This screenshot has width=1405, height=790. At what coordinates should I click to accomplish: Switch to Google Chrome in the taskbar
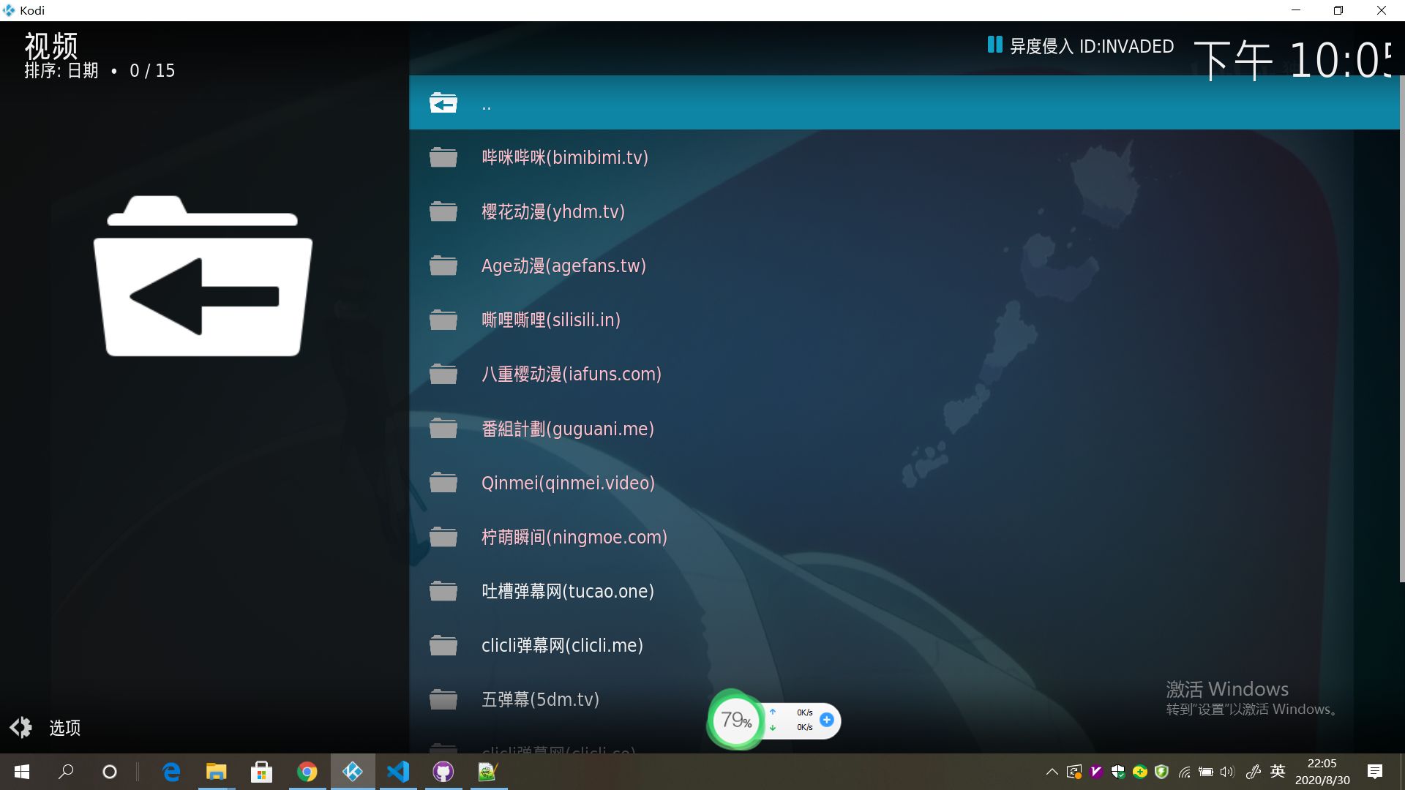(307, 772)
